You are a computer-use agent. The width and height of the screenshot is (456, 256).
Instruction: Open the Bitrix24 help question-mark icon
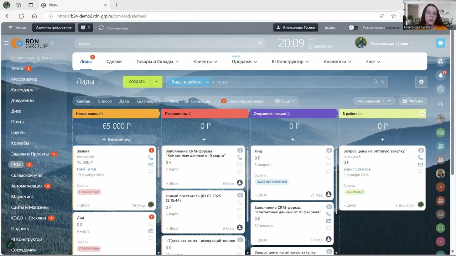pos(440,43)
